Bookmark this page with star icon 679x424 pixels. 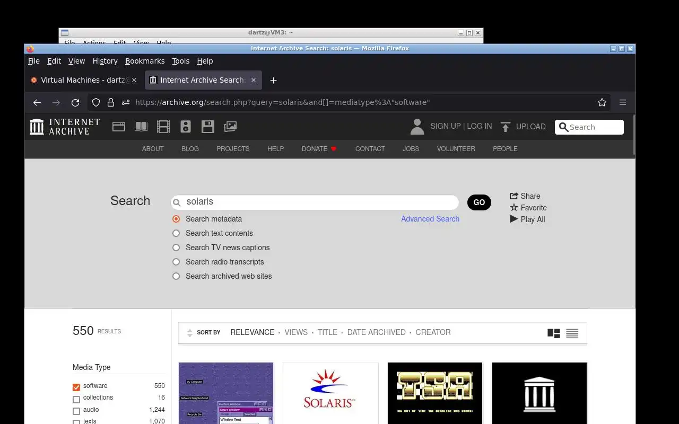coord(602,102)
